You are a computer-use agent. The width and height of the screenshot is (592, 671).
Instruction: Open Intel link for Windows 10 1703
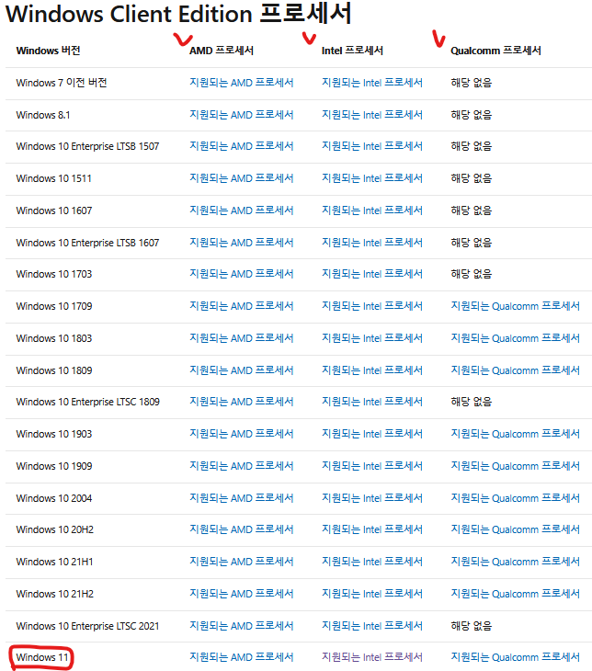point(372,273)
